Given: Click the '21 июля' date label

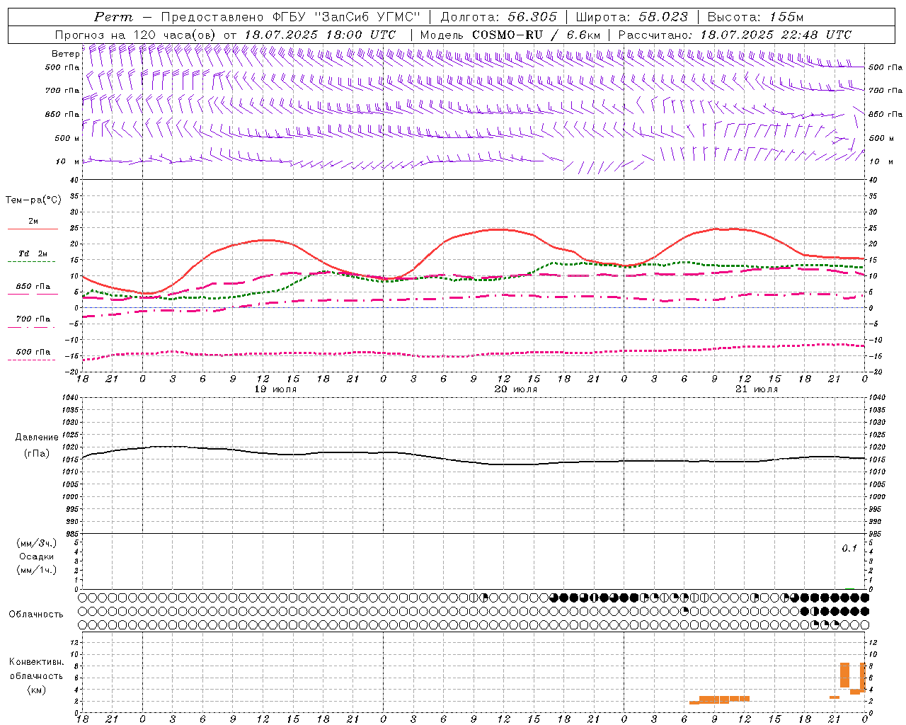Looking at the screenshot, I should click(757, 389).
